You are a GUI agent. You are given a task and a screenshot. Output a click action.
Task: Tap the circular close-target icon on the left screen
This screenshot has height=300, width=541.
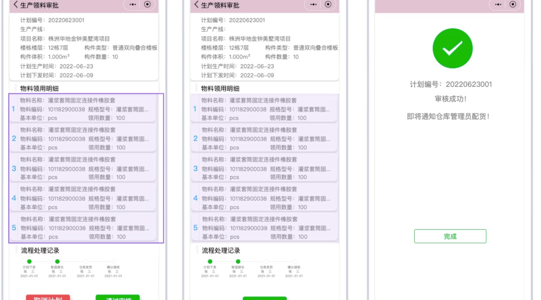(x=147, y=4)
